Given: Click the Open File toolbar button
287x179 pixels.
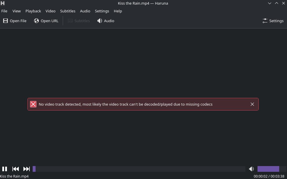Looking at the screenshot, I should tap(15, 21).
